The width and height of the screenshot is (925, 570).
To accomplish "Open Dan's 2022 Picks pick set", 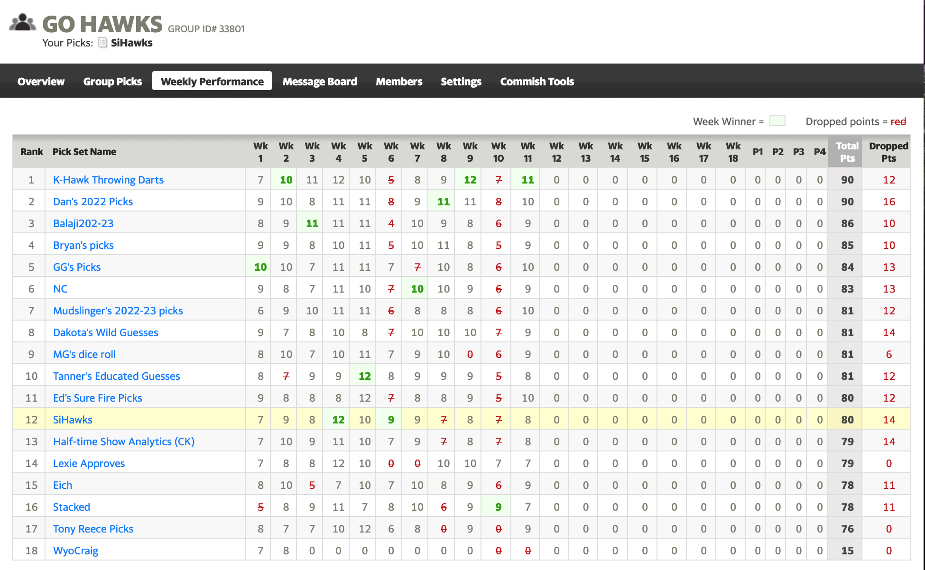I will coord(93,202).
